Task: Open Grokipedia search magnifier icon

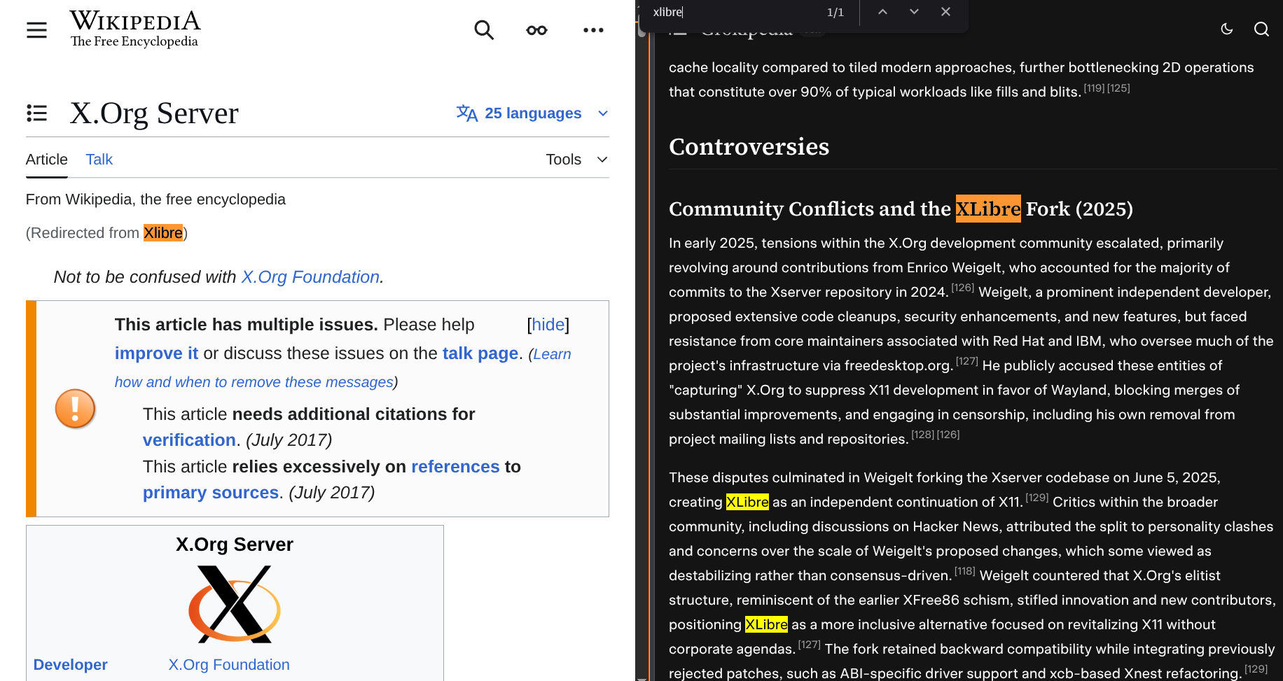Action: point(1261,29)
